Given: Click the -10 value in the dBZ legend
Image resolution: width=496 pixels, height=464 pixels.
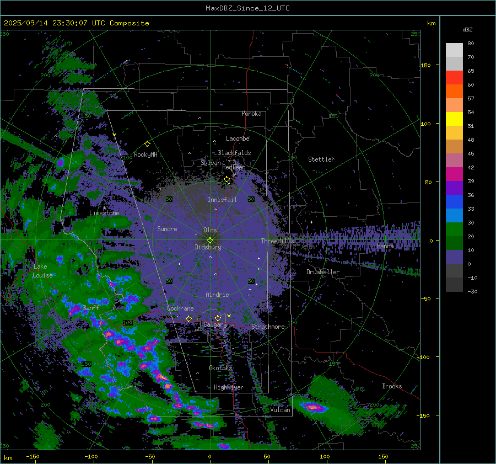Looking at the screenshot, I should coord(472,278).
